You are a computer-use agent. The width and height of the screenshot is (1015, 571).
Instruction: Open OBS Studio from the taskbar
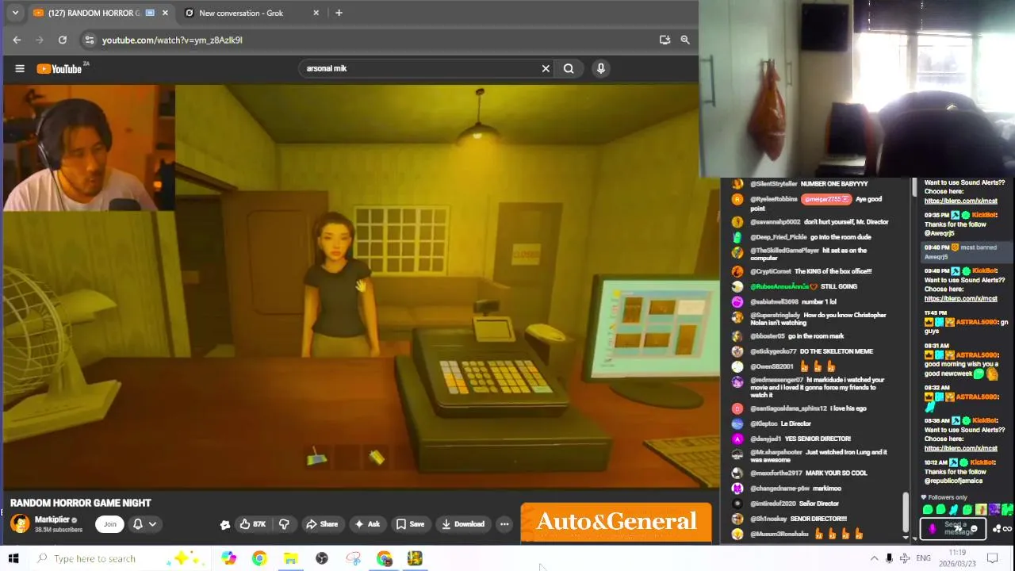pyautogui.click(x=322, y=558)
